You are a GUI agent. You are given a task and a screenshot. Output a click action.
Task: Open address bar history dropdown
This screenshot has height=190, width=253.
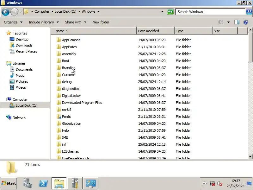point(162,12)
